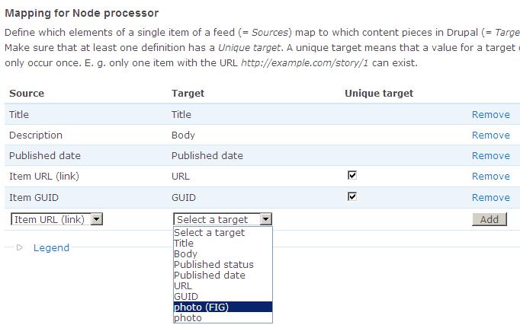The width and height of the screenshot is (520, 325).
Task: Uncheck unique target for Item GUID row
Action: click(x=351, y=196)
